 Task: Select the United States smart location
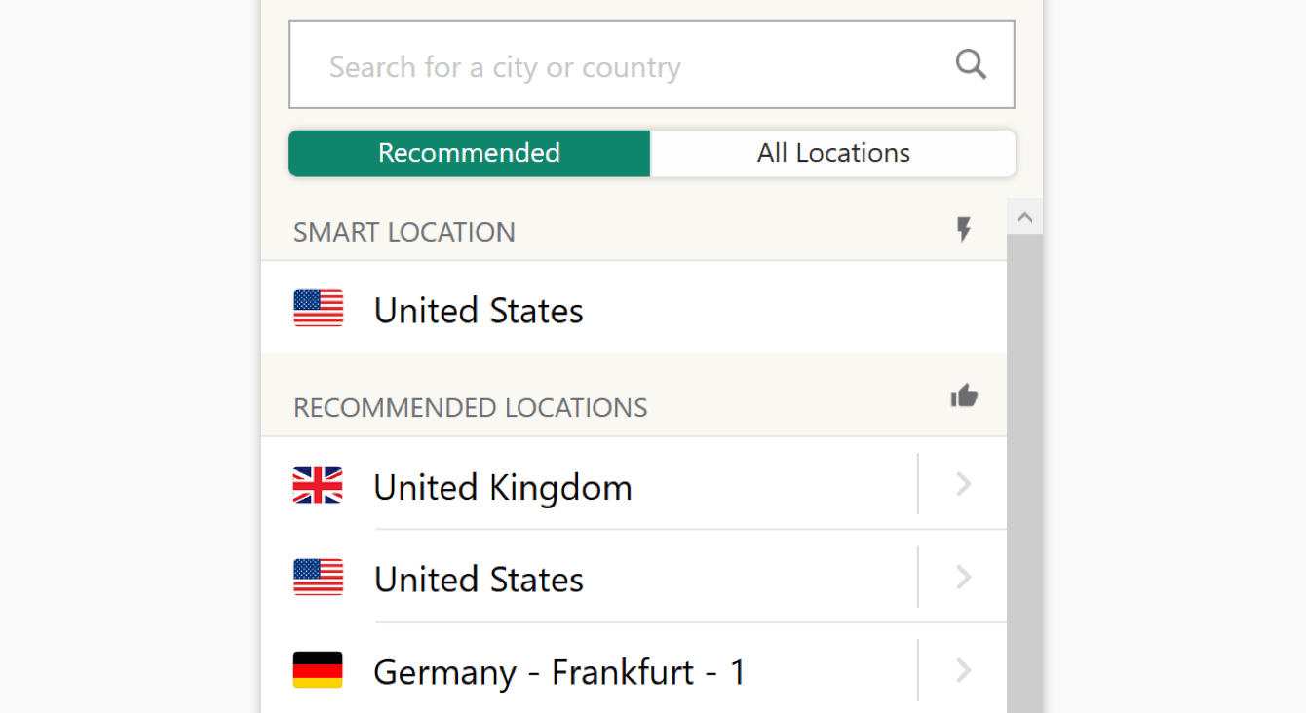click(x=634, y=308)
